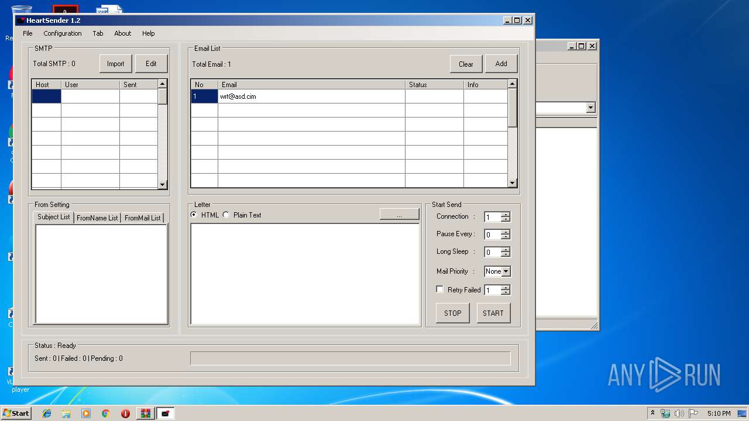Screen dimensions: 749x421
Task: Increase the Connection value with up arrow
Action: pos(506,215)
